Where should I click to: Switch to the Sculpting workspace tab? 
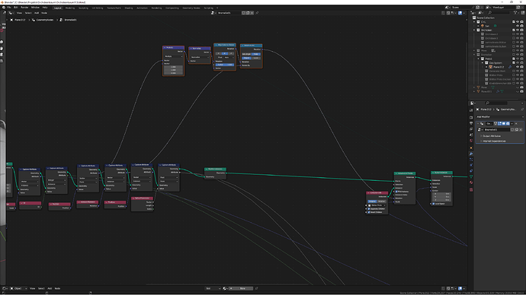click(x=83, y=8)
